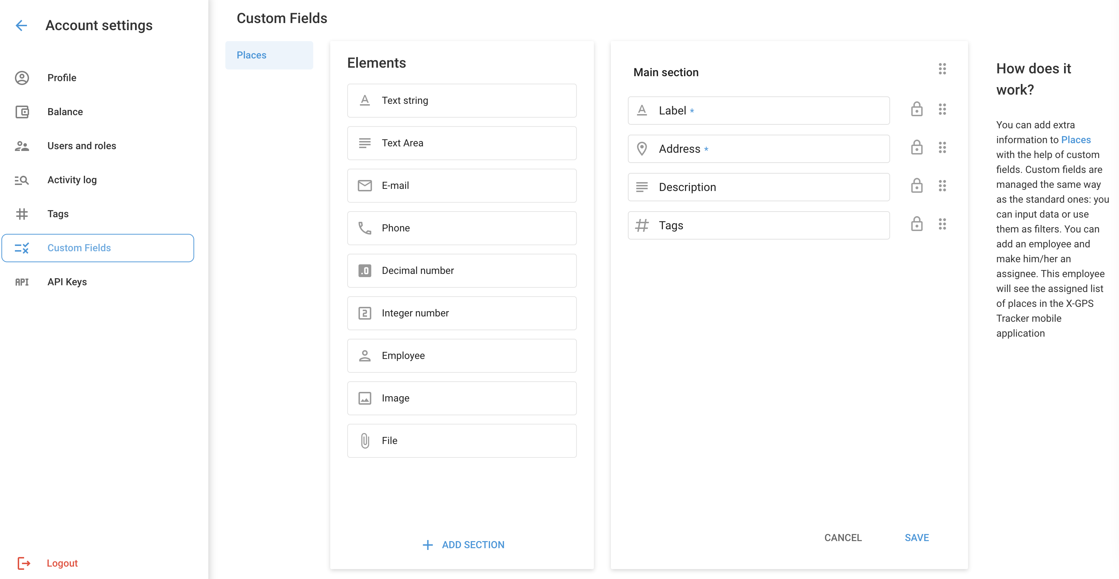Image resolution: width=1119 pixels, height=579 pixels.
Task: Click the drag handle for the Description field
Action: 942,186
